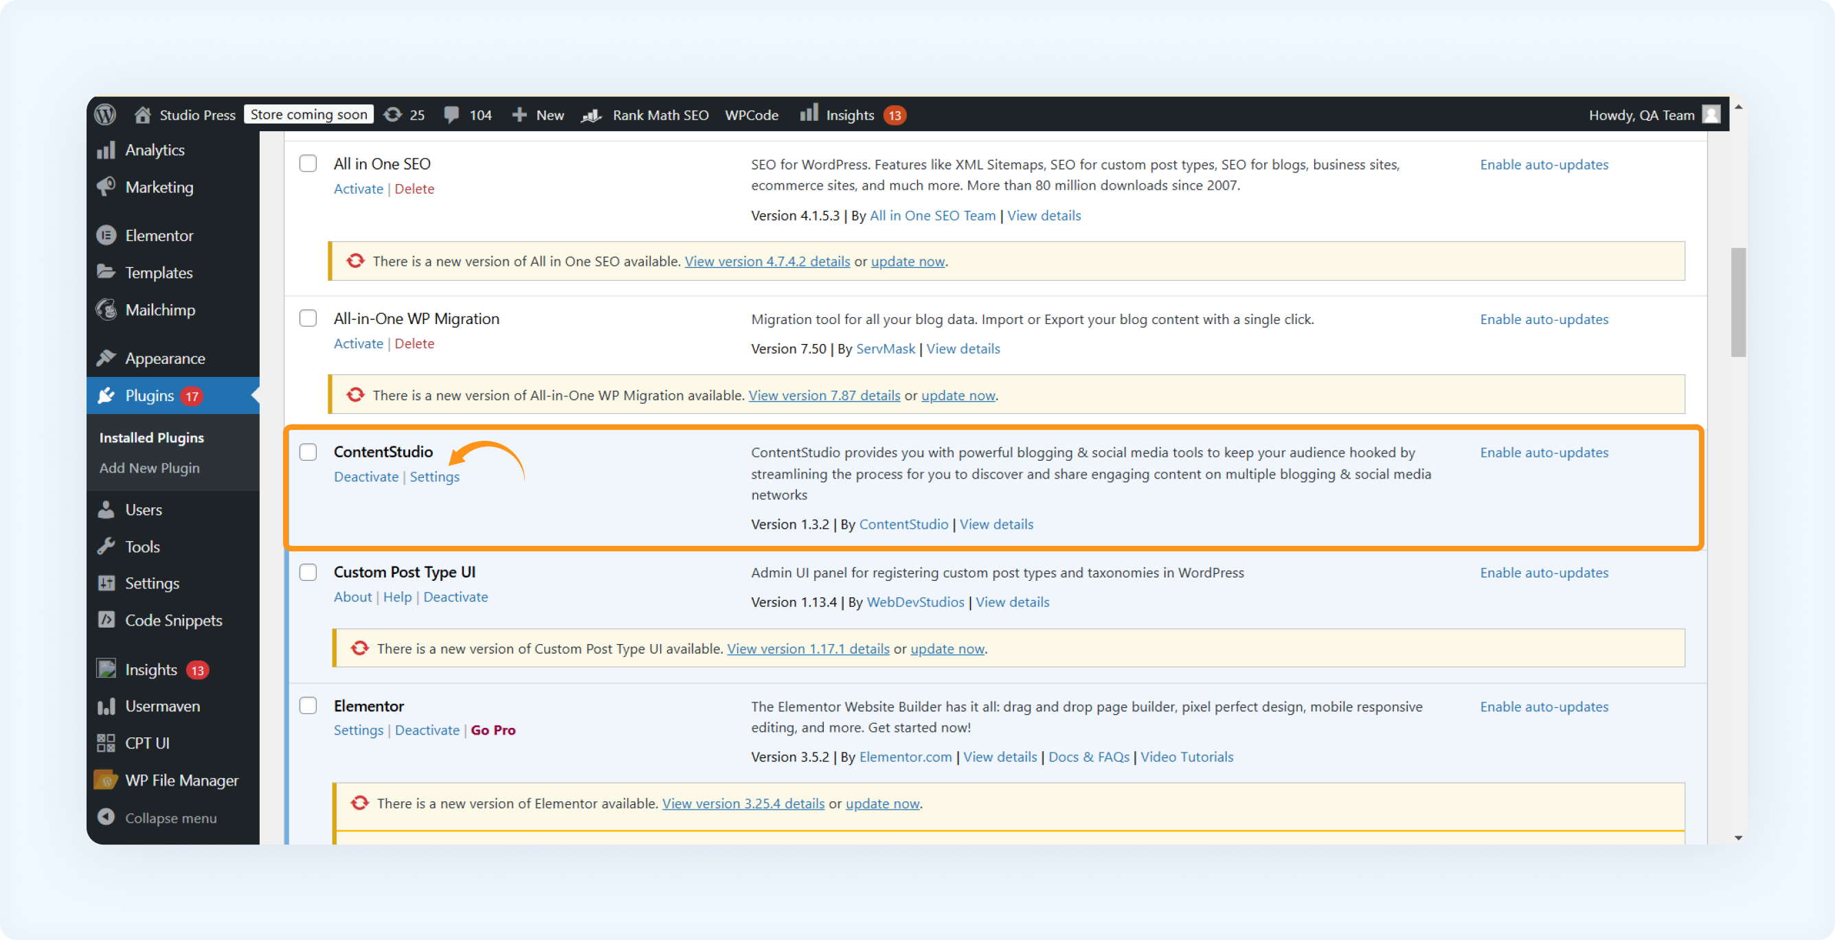This screenshot has height=940, width=1835.
Task: Activate the All in One SEO plugin
Action: (x=359, y=189)
